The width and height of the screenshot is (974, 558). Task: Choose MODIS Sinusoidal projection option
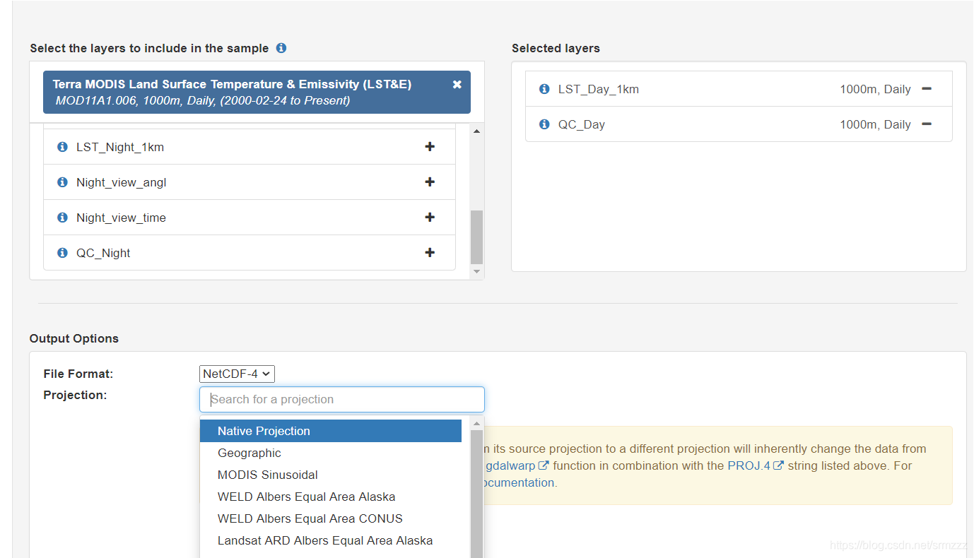331,475
